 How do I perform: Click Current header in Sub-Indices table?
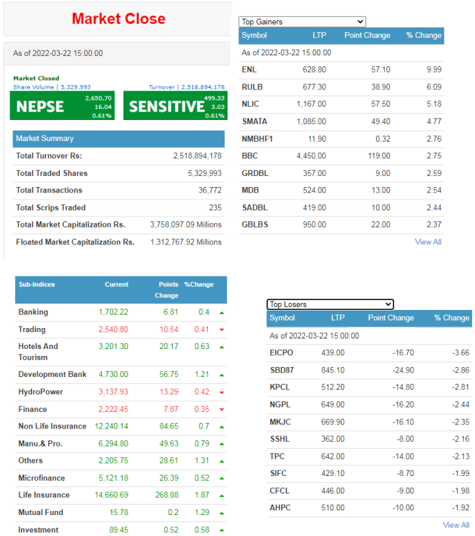[116, 285]
